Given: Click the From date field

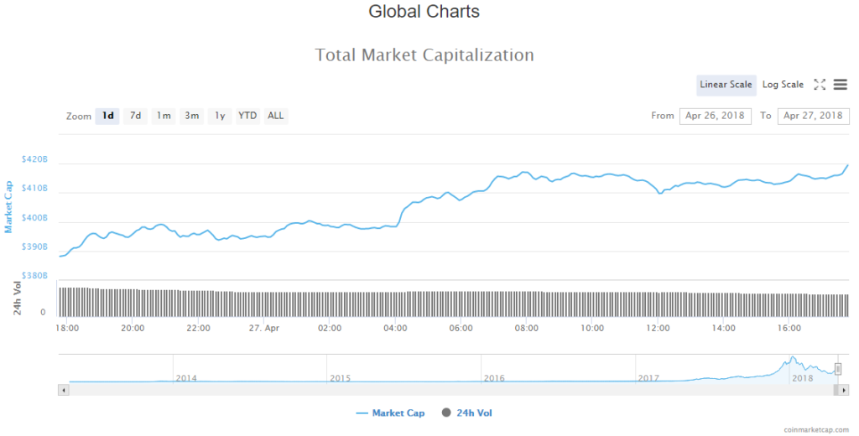Looking at the screenshot, I should click(x=715, y=116).
